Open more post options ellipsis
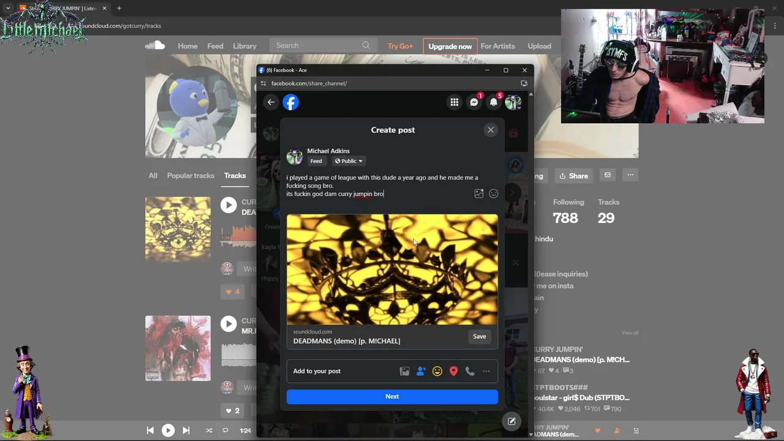The width and height of the screenshot is (784, 441). click(x=486, y=371)
